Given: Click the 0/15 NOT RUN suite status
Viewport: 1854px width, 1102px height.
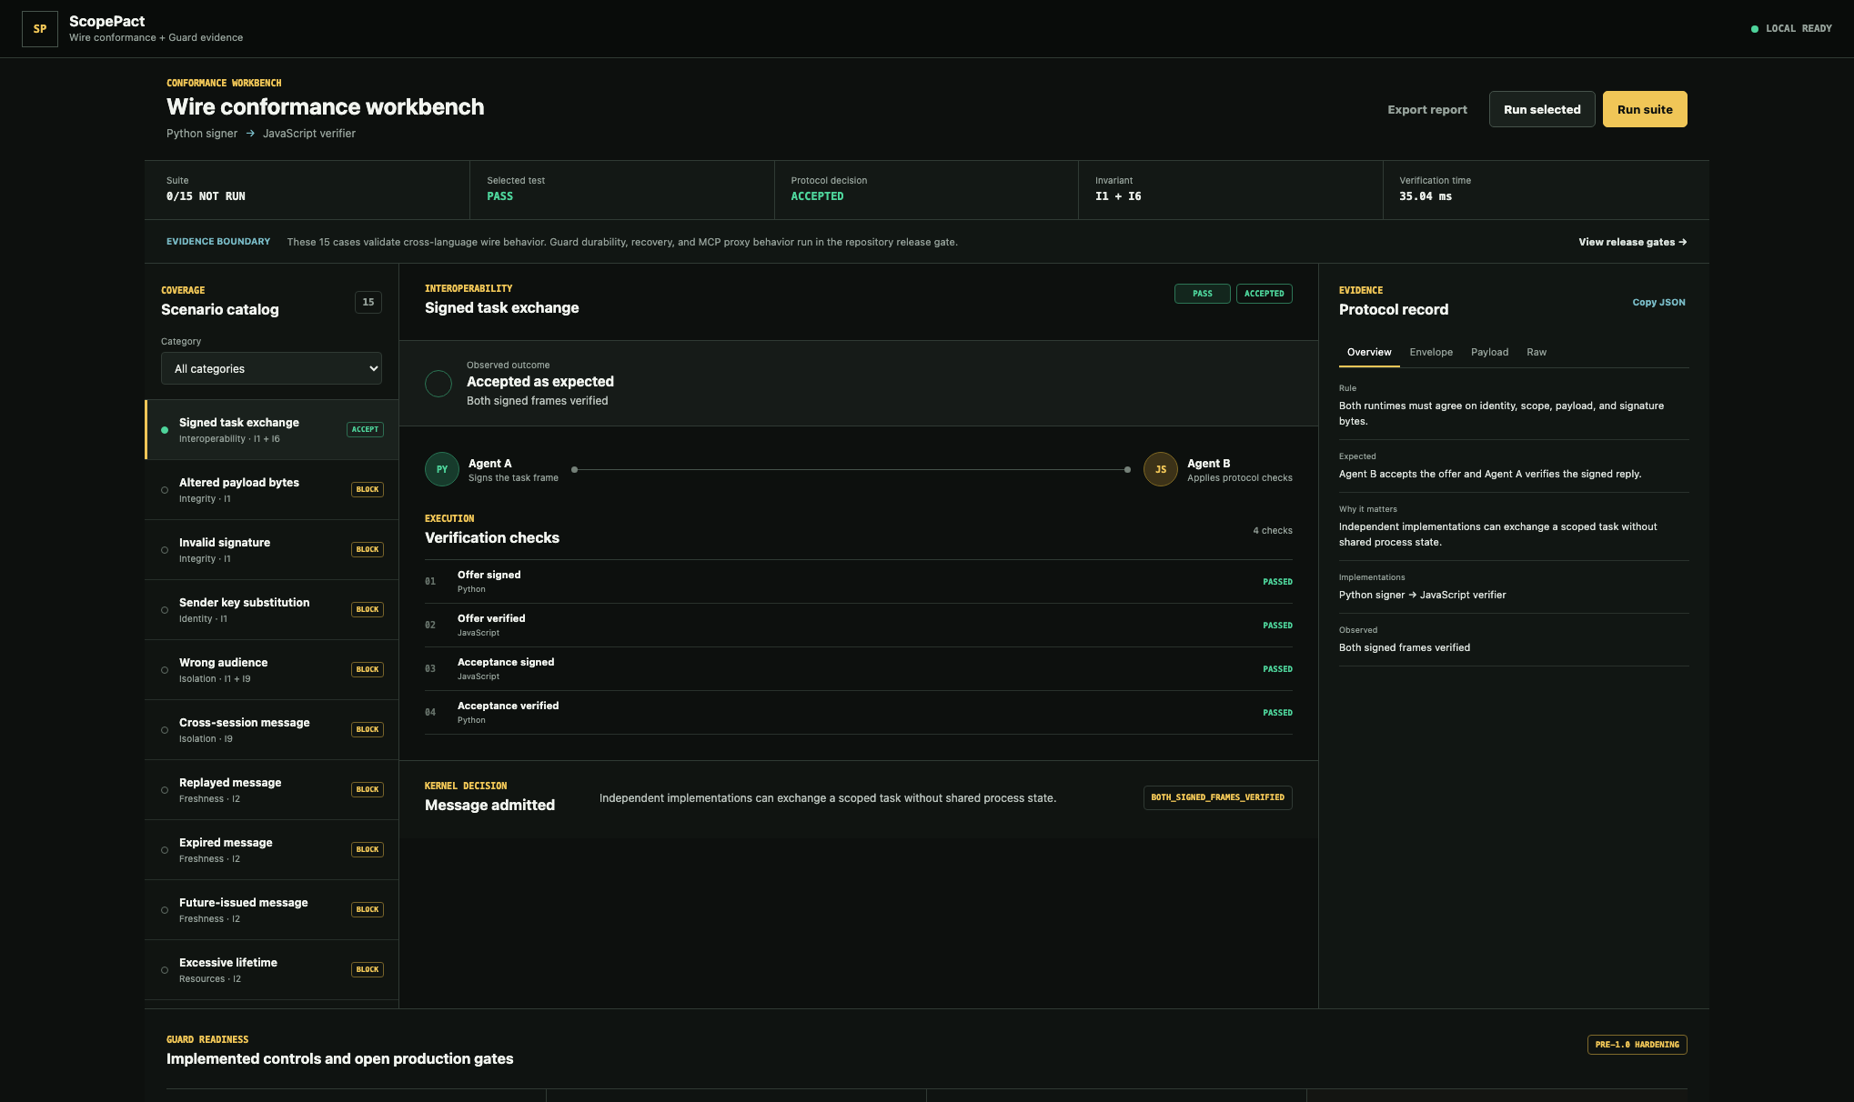Looking at the screenshot, I should [x=206, y=196].
